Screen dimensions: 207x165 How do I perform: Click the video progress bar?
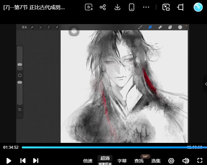coord(114,147)
